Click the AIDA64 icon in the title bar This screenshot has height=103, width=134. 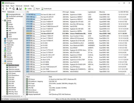[x=3, y=3]
